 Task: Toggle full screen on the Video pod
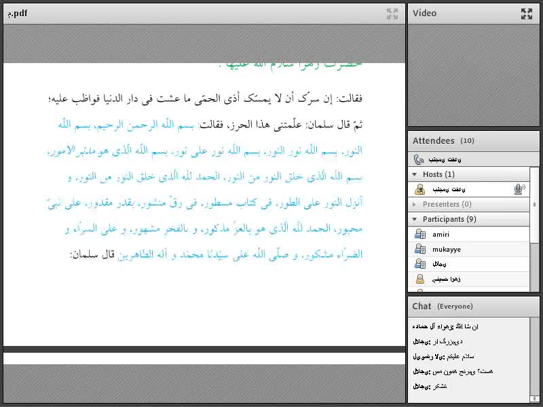click(x=526, y=13)
